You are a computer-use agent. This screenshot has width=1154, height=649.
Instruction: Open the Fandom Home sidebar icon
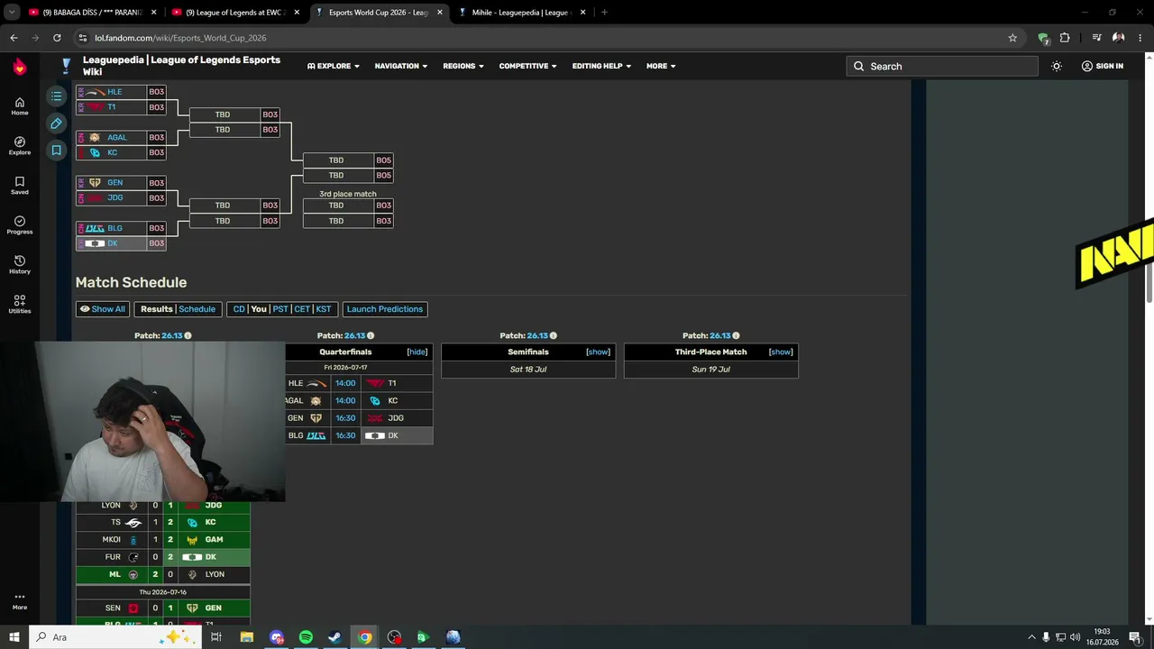pos(19,106)
